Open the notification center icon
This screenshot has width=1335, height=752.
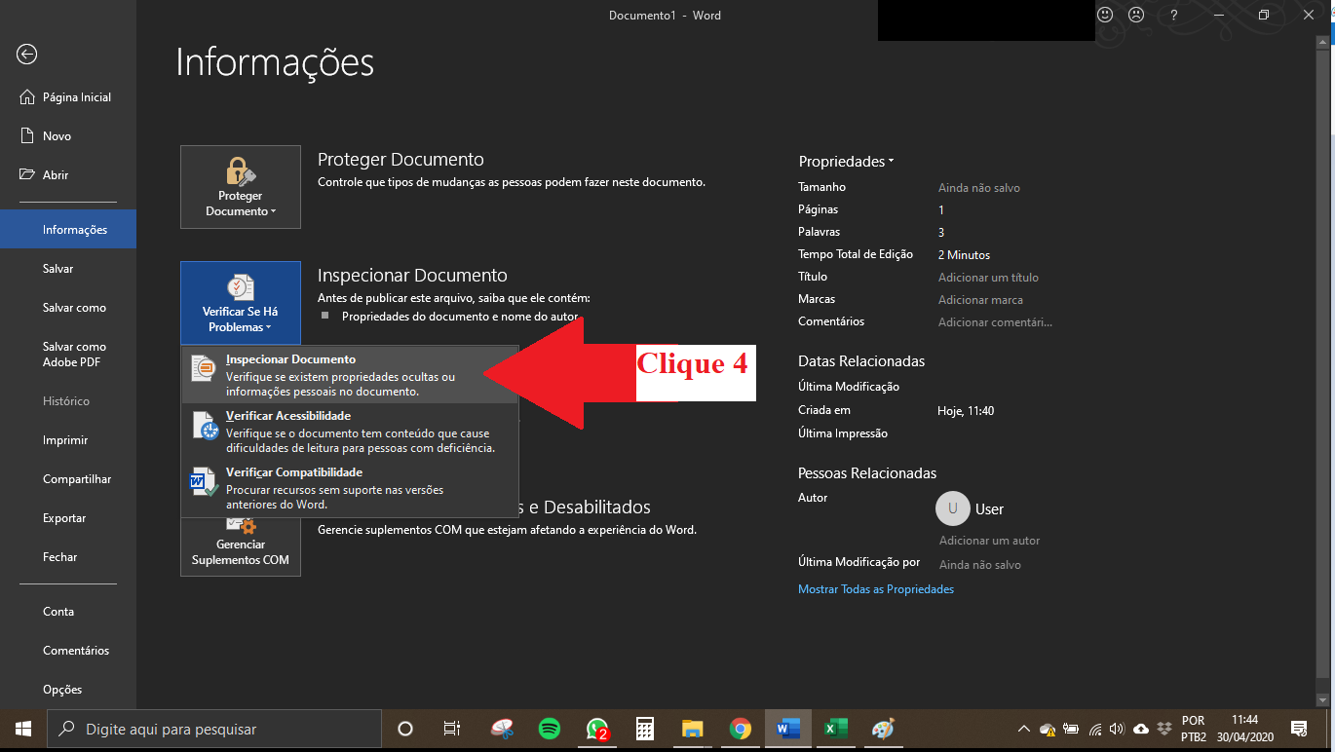pos(1298,729)
